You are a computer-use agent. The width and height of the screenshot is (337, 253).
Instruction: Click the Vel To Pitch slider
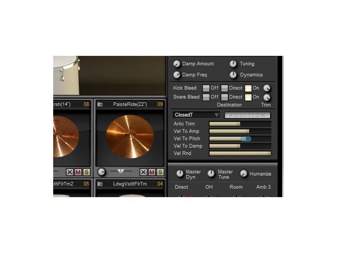point(240,139)
